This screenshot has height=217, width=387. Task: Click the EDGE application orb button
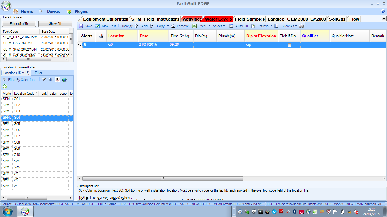(6, 6)
